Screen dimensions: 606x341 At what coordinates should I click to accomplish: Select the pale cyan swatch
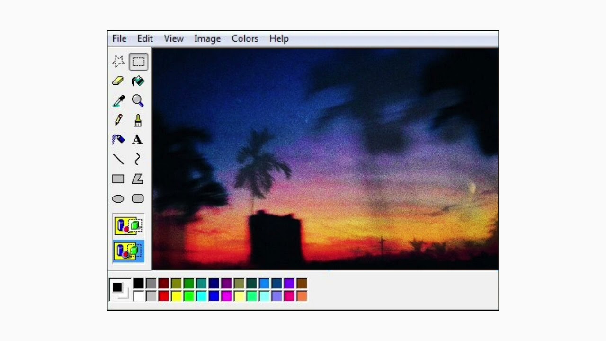pyautogui.click(x=264, y=296)
